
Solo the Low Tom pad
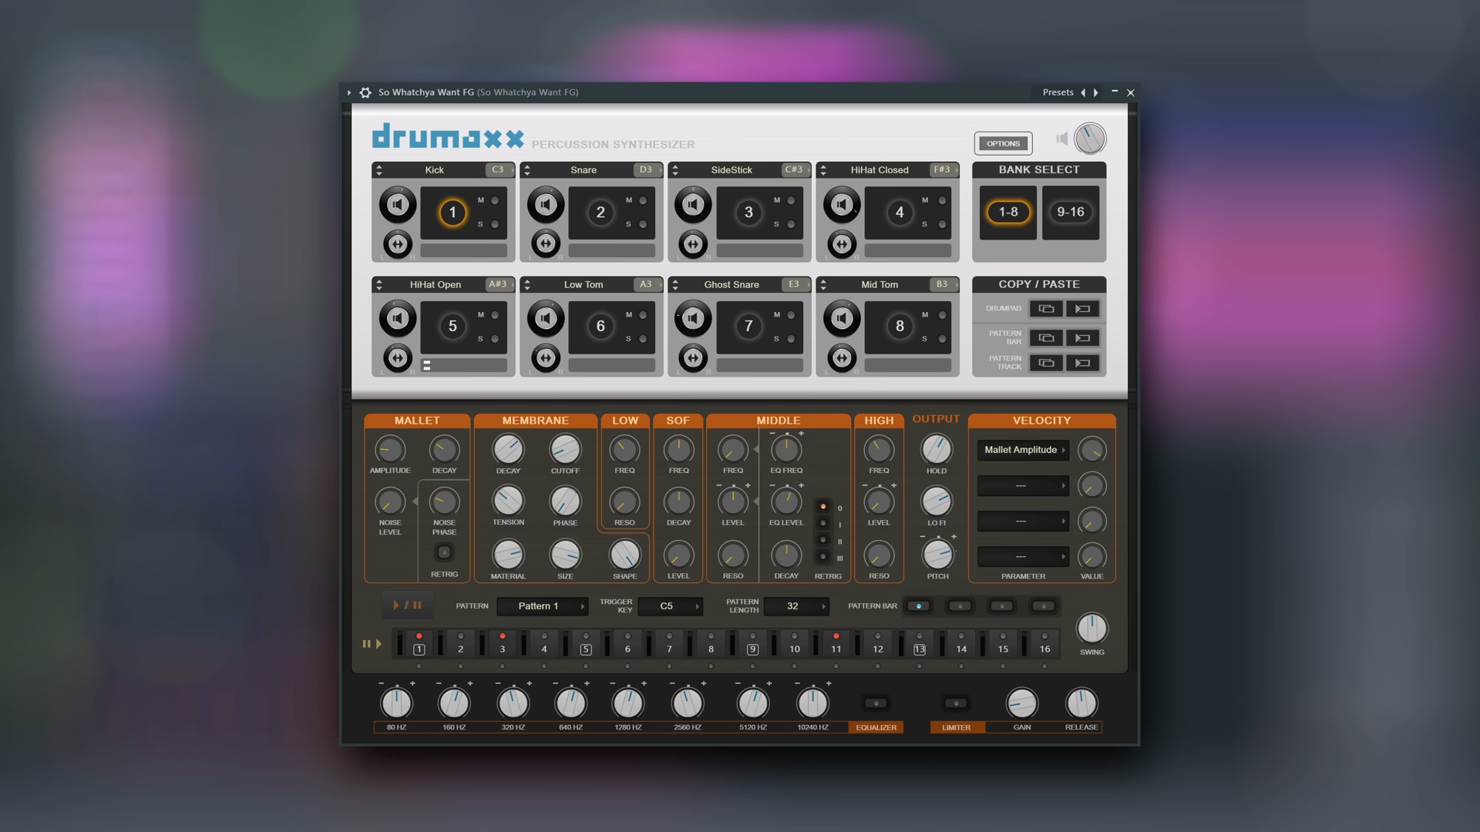[x=643, y=338]
